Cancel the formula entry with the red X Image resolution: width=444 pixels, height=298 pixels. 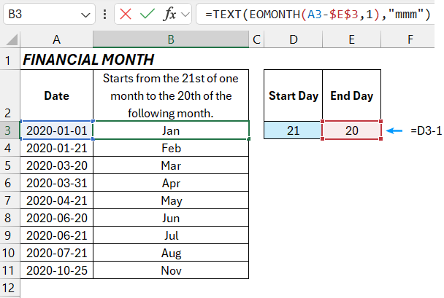125,14
